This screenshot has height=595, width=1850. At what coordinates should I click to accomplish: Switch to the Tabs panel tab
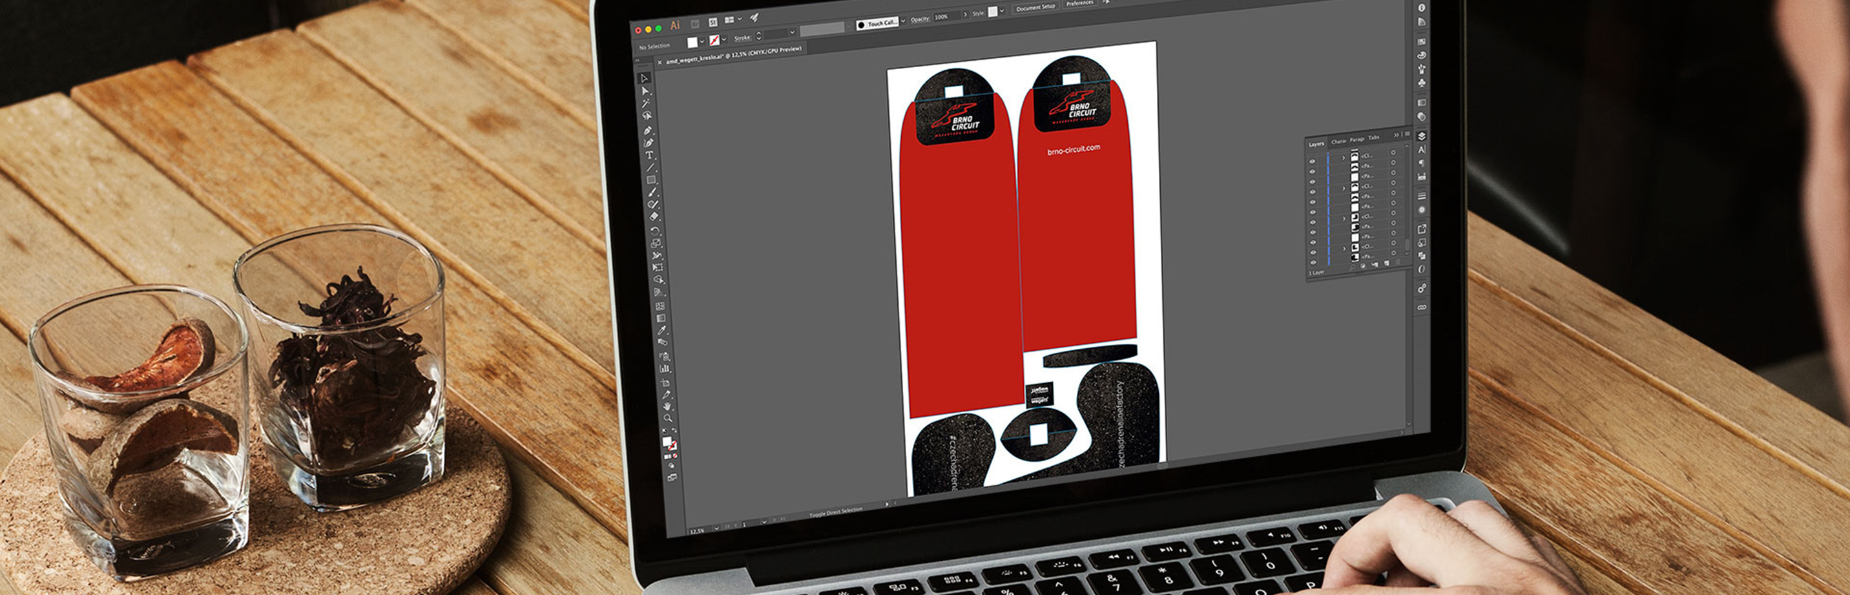1374,138
